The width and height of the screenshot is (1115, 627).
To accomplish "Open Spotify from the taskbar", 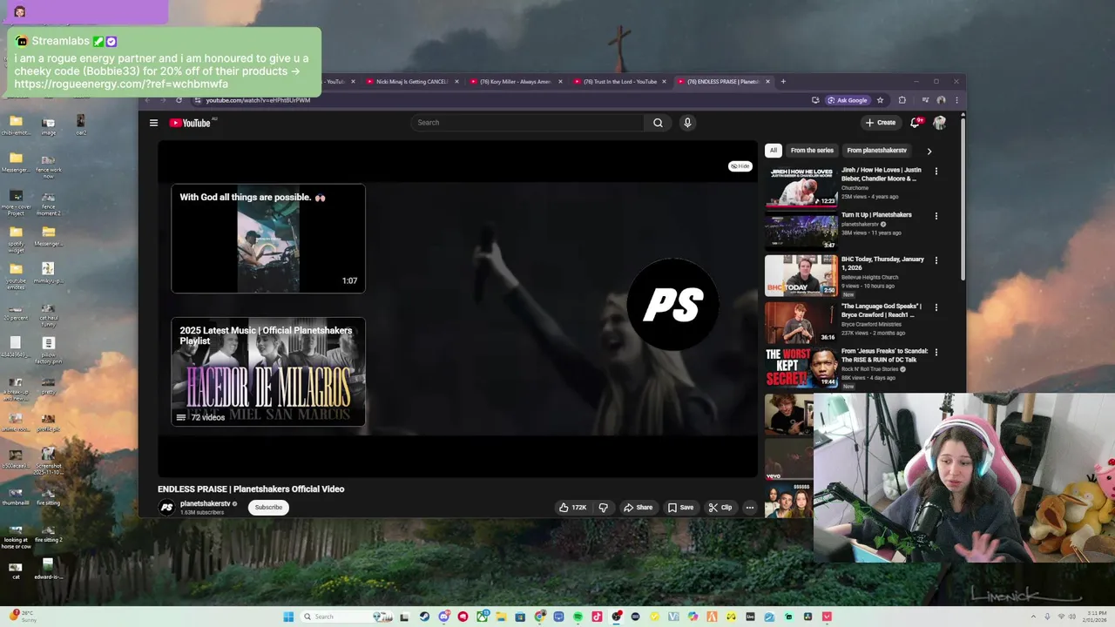I will coord(578,617).
